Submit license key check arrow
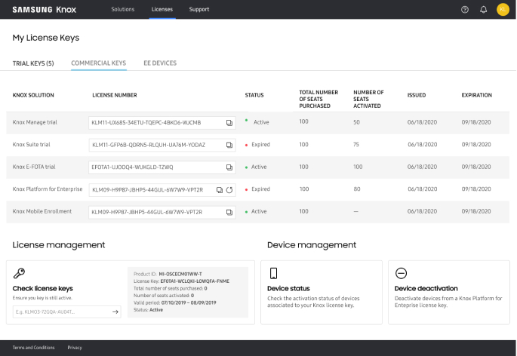The height and width of the screenshot is (356, 517). [x=115, y=311]
